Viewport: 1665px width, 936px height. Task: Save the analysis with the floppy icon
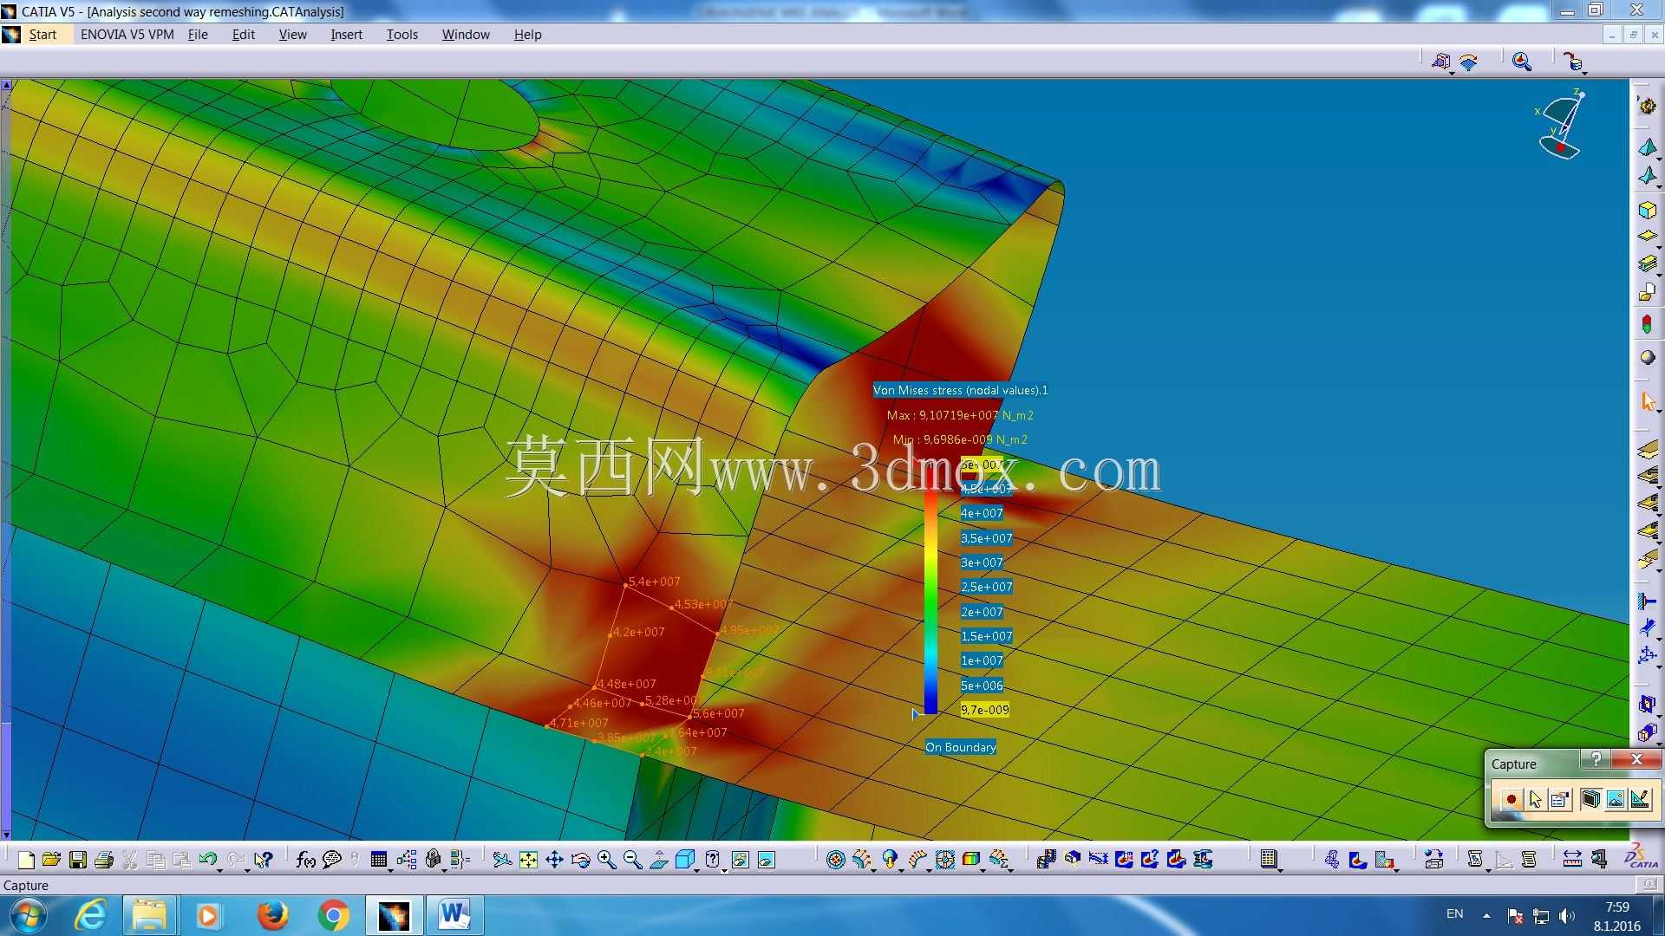[x=78, y=860]
